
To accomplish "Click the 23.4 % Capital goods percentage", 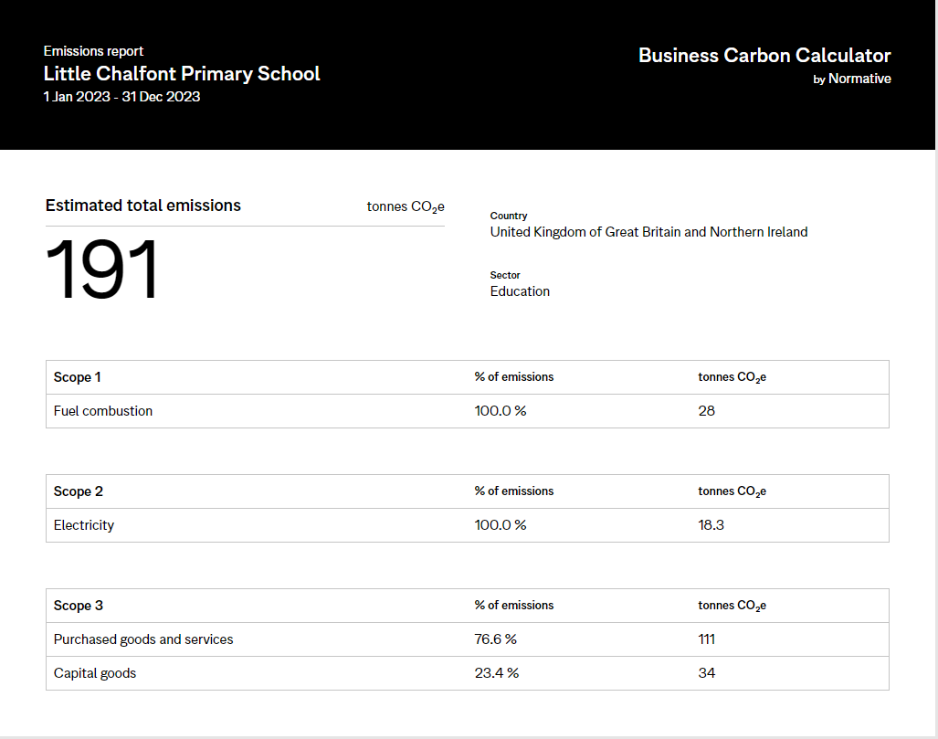I will click(496, 673).
